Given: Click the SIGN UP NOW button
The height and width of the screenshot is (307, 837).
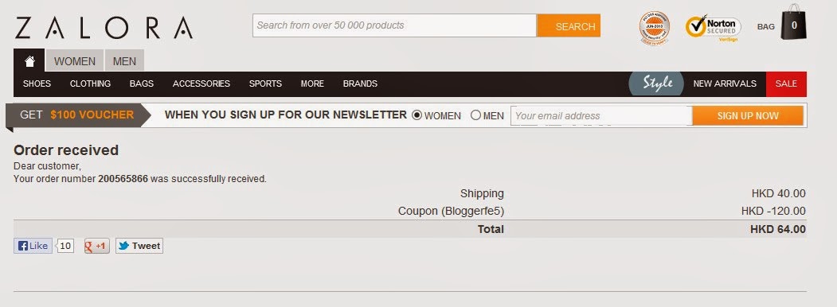Looking at the screenshot, I should 748,115.
